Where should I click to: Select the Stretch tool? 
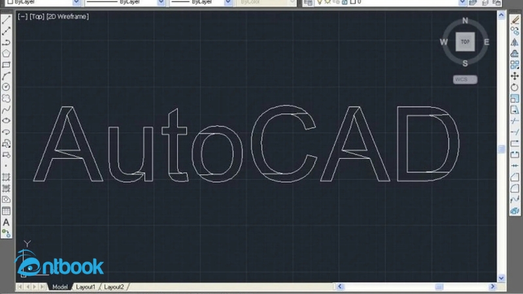pyautogui.click(x=515, y=110)
